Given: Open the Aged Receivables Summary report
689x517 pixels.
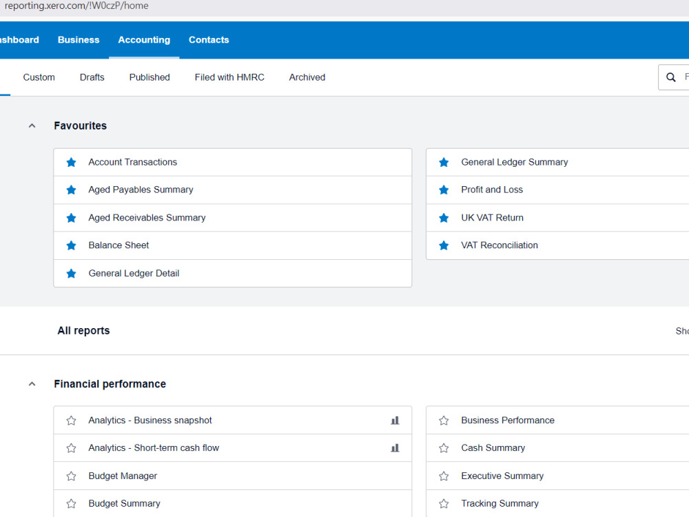Looking at the screenshot, I should pos(147,218).
